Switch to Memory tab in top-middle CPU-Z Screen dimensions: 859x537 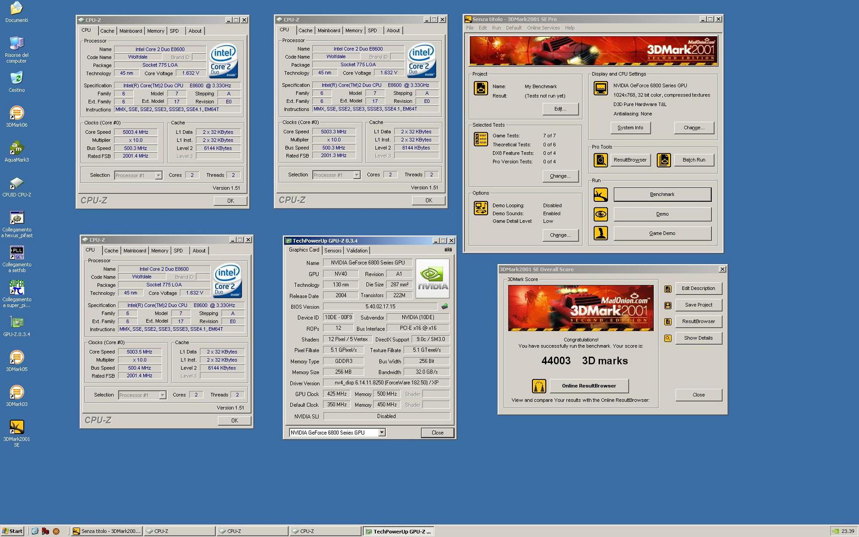point(354,30)
